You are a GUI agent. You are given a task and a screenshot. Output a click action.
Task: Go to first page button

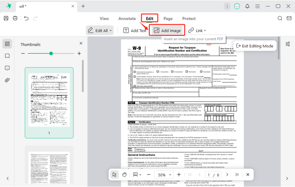pyautogui.click(x=190, y=175)
